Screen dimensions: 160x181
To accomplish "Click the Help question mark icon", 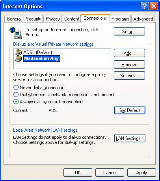I will click(x=145, y=6).
